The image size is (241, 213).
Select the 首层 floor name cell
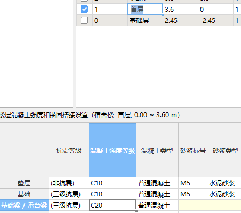click(145, 9)
